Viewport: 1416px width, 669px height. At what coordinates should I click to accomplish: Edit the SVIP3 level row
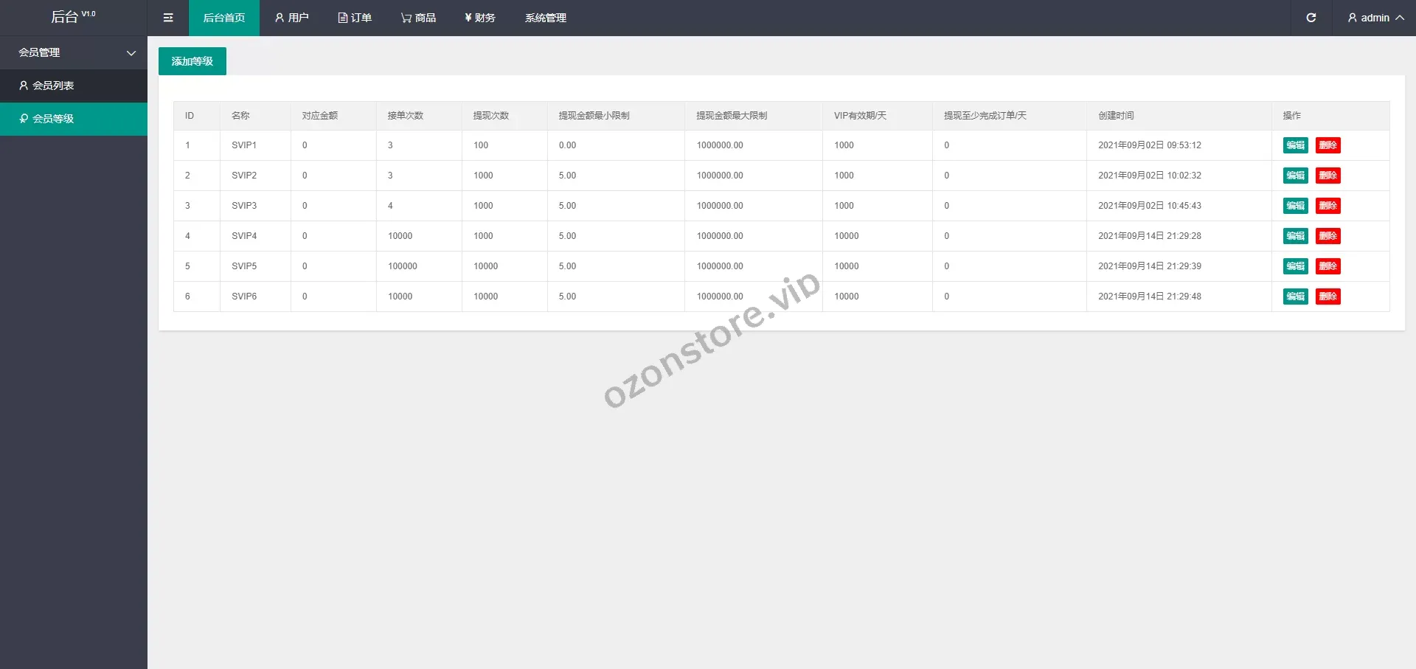click(1295, 206)
